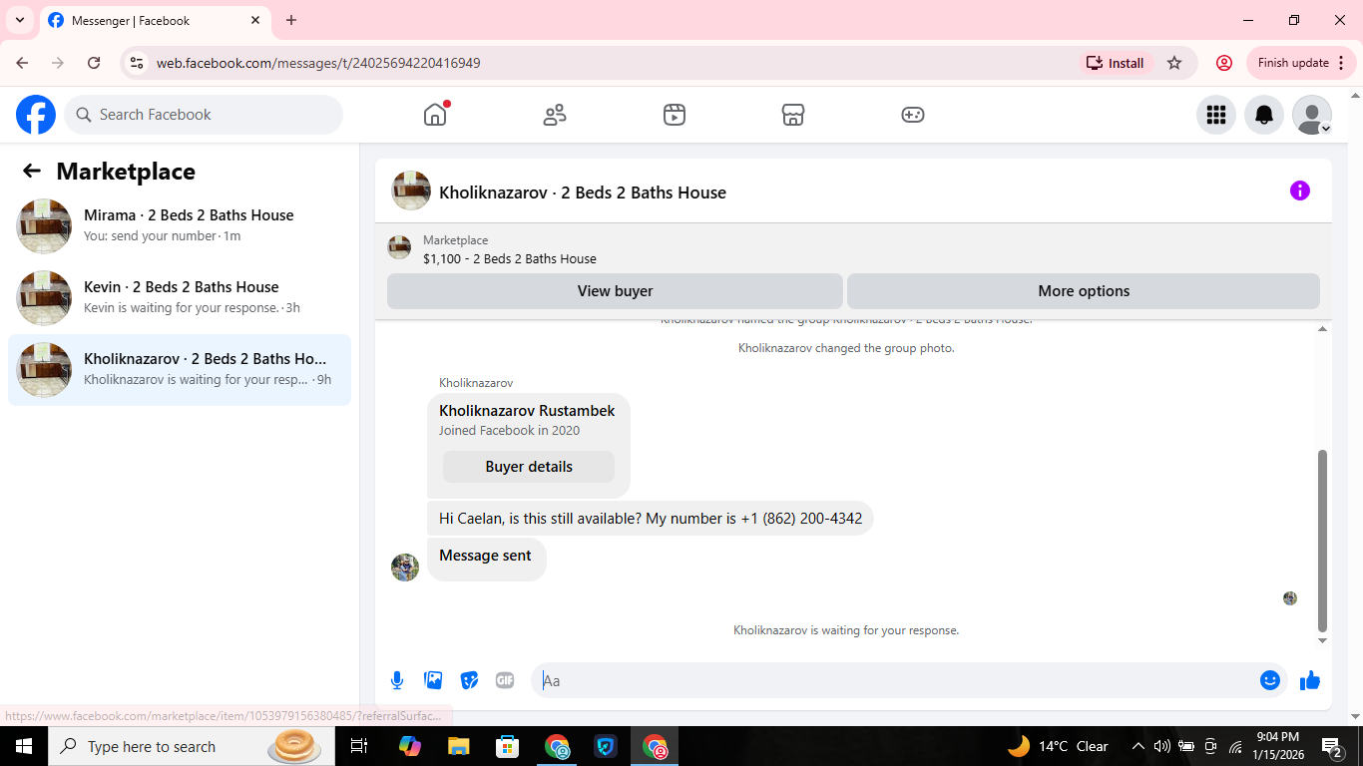Open conversation information purple icon
The image size is (1363, 766).
1300,191
